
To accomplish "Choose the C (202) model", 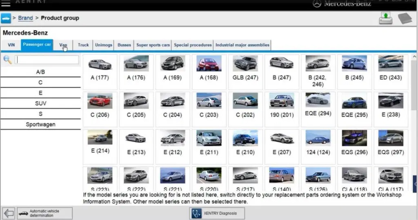I will coord(245,109).
